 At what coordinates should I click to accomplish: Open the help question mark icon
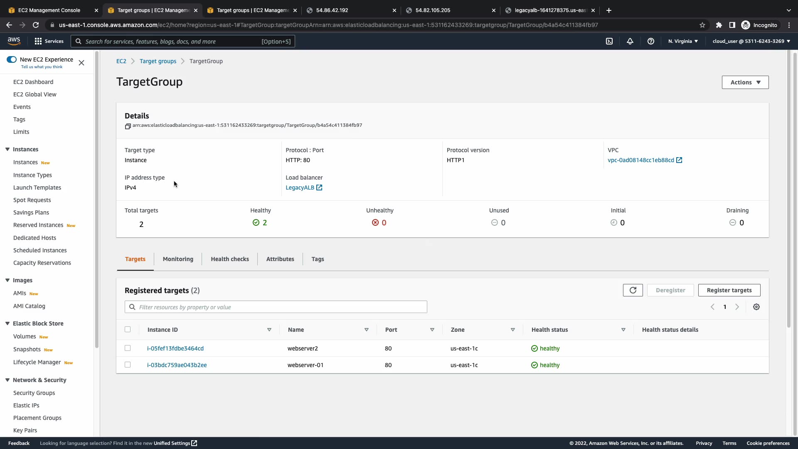(651, 41)
